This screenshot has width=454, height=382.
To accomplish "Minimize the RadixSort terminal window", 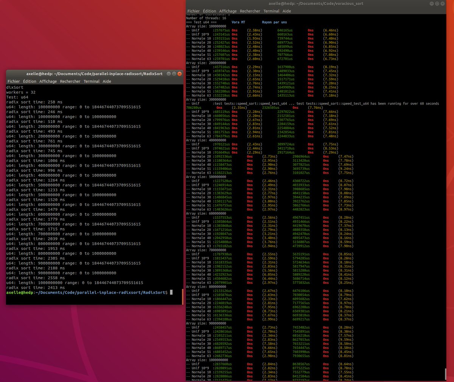I will pyautogui.click(x=168, y=74).
